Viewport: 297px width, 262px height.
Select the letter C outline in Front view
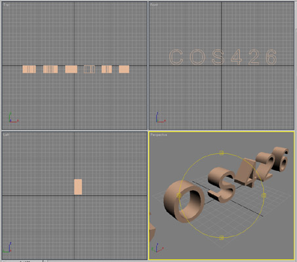(x=176, y=57)
